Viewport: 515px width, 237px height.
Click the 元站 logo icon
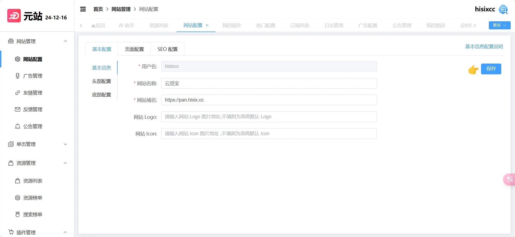pyautogui.click(x=14, y=16)
